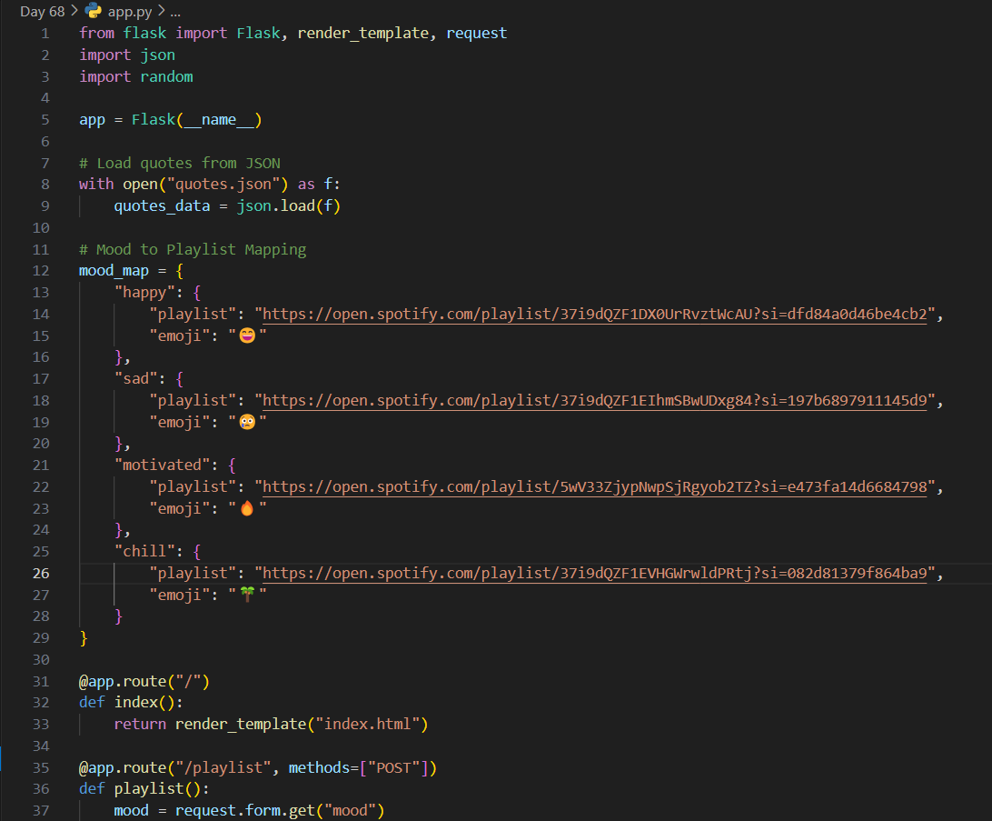The image size is (992, 821).
Task: Click 'Flask(__name__)' on line 5
Action: pyautogui.click(x=197, y=120)
